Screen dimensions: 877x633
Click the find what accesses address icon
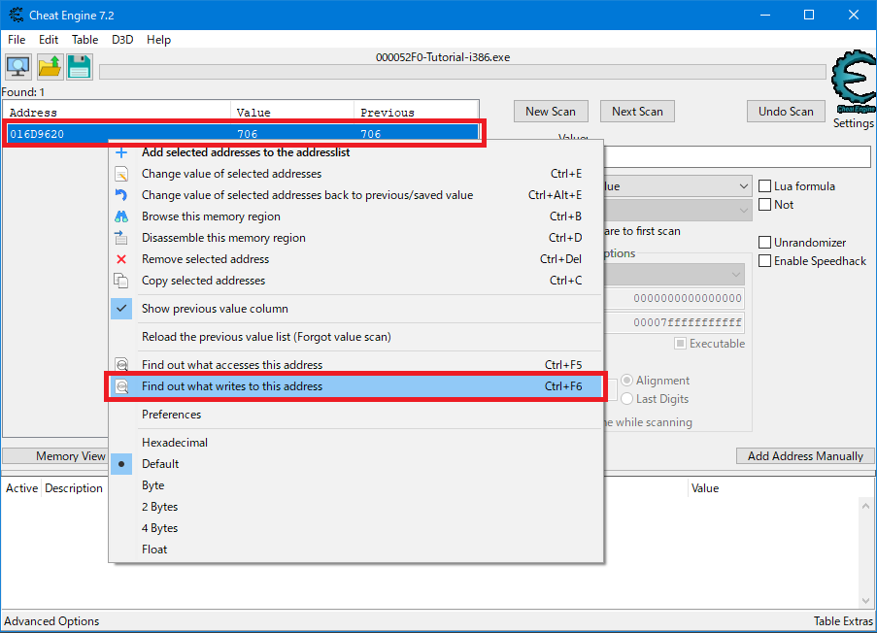pyautogui.click(x=121, y=365)
